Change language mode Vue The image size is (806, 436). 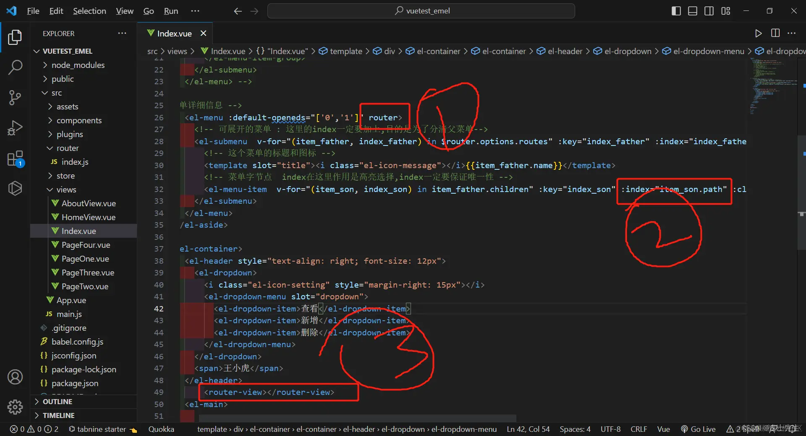(x=664, y=429)
